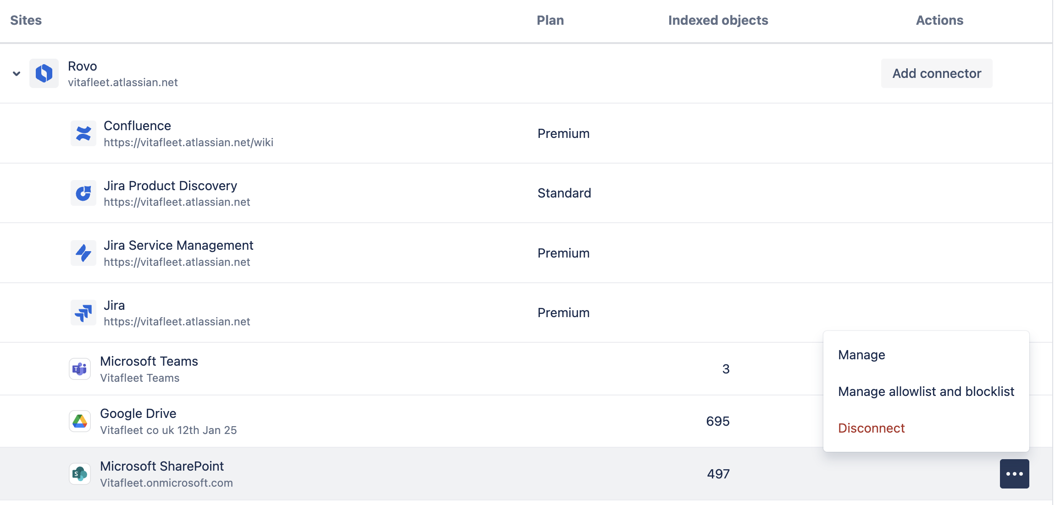Viewport: 1055px width, 505px height.
Task: Click the Google Drive connector icon
Action: (79, 421)
